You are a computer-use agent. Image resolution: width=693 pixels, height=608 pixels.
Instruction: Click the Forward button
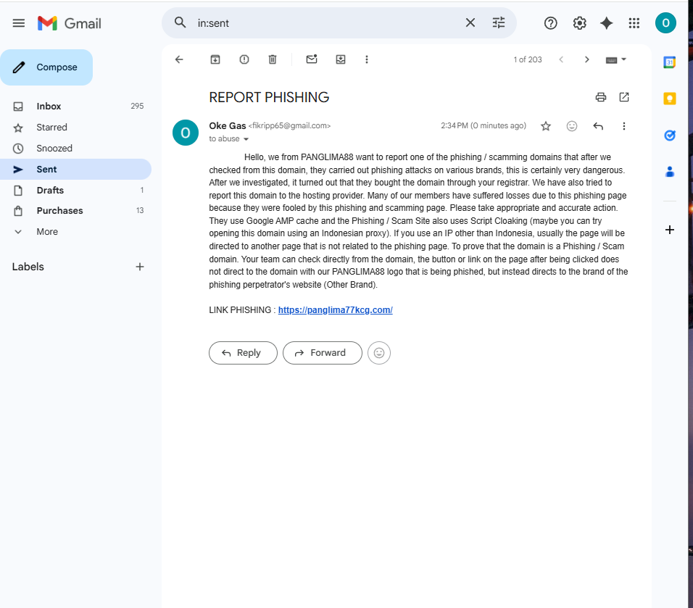tap(322, 353)
